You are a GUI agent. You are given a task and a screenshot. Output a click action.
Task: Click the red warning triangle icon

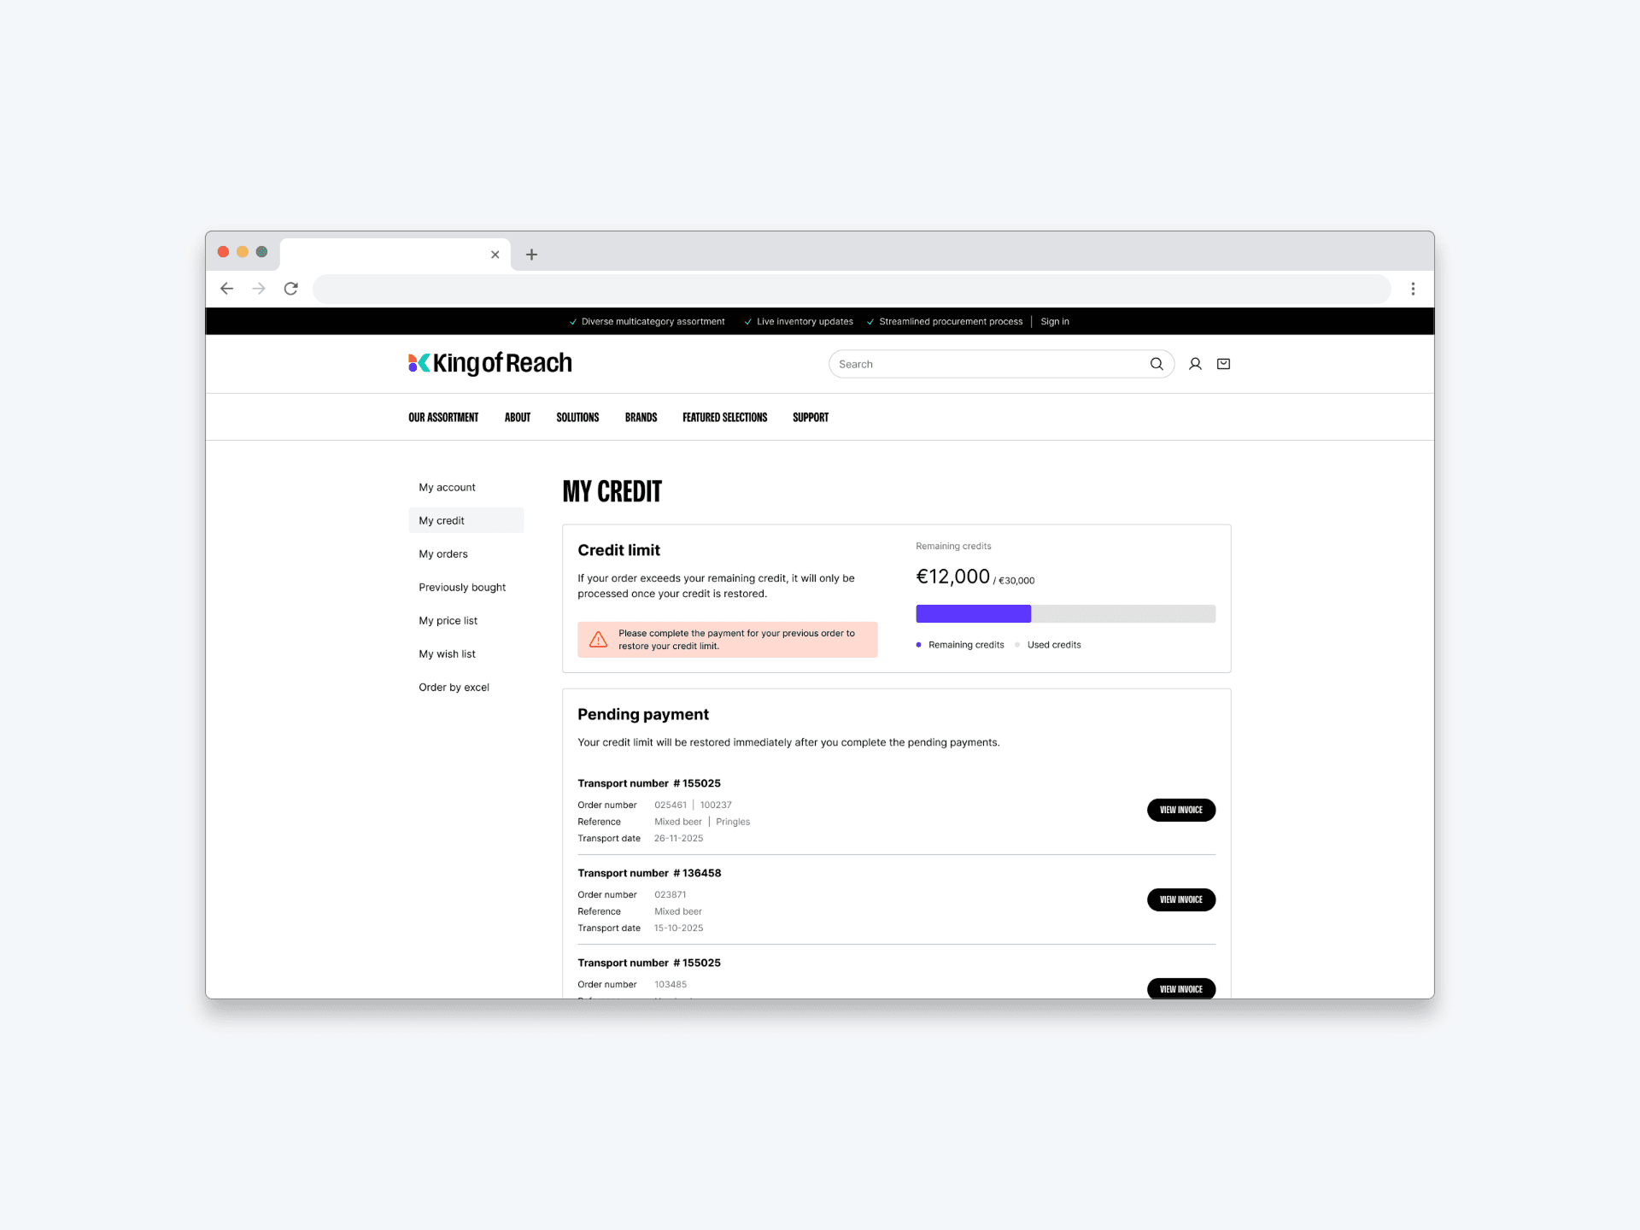[598, 640]
